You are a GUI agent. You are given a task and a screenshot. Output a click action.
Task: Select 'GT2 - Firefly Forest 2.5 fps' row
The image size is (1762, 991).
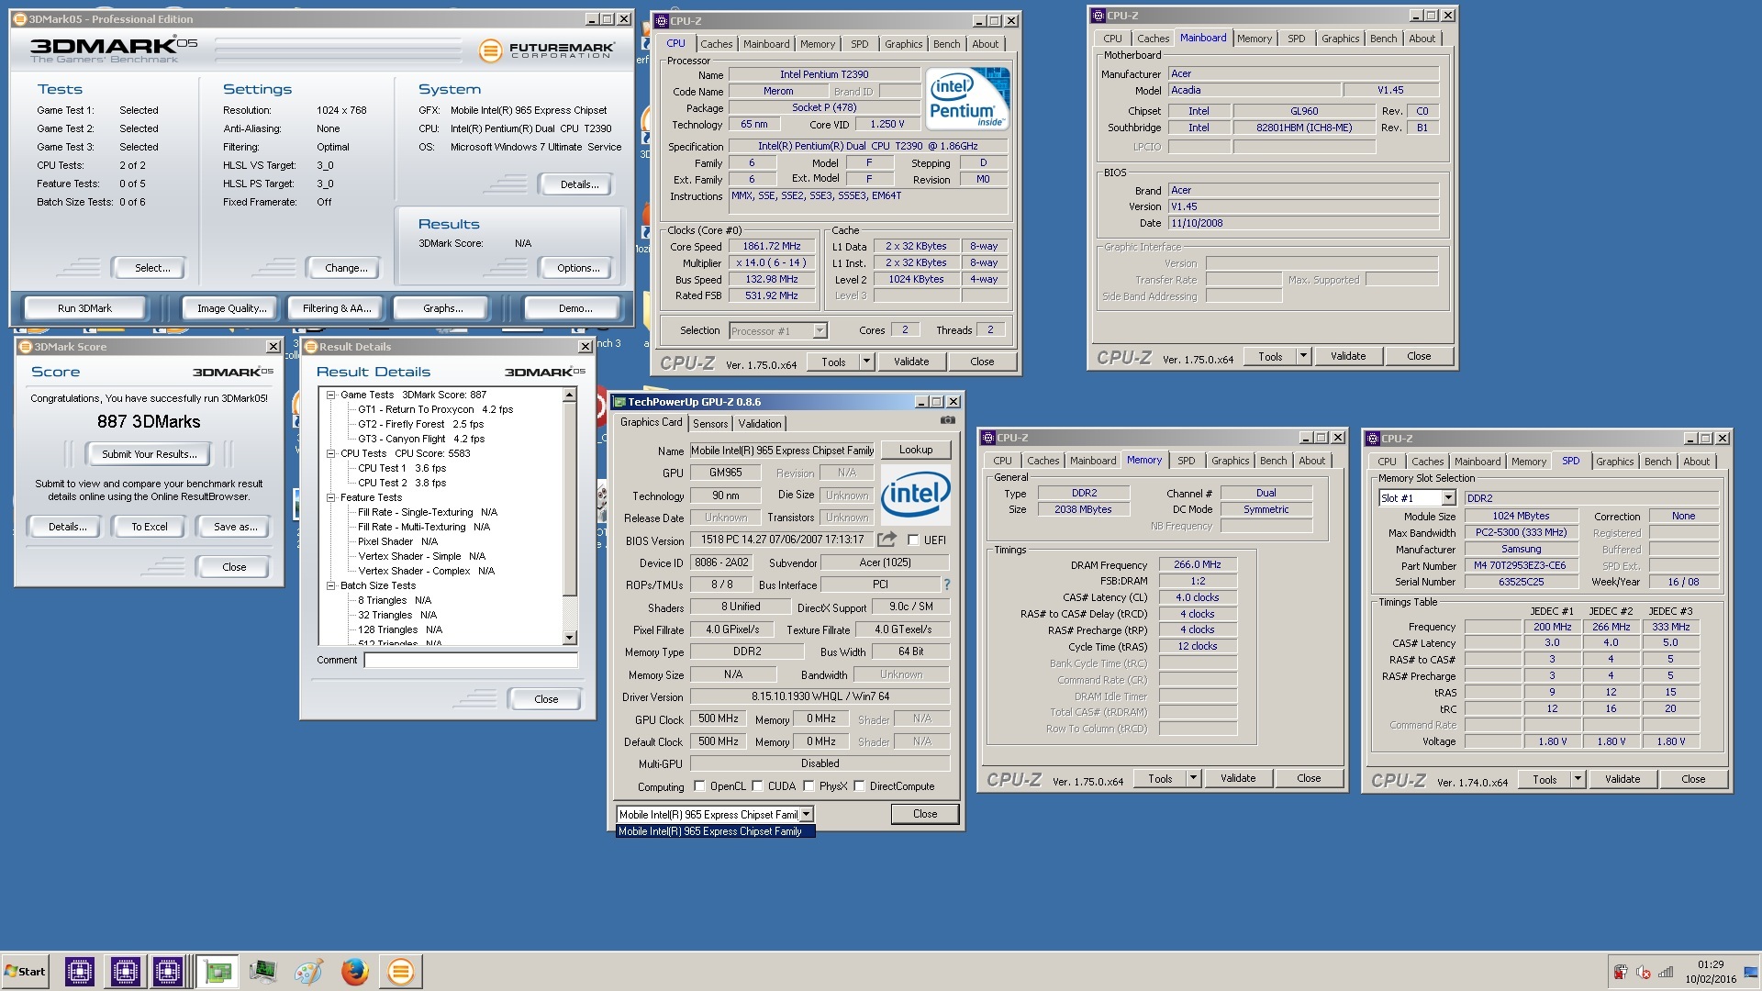point(420,424)
